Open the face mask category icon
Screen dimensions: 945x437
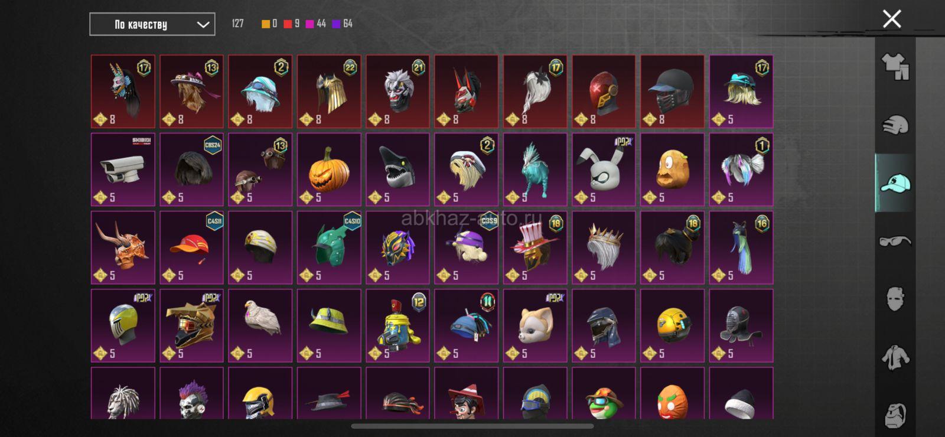(x=895, y=299)
